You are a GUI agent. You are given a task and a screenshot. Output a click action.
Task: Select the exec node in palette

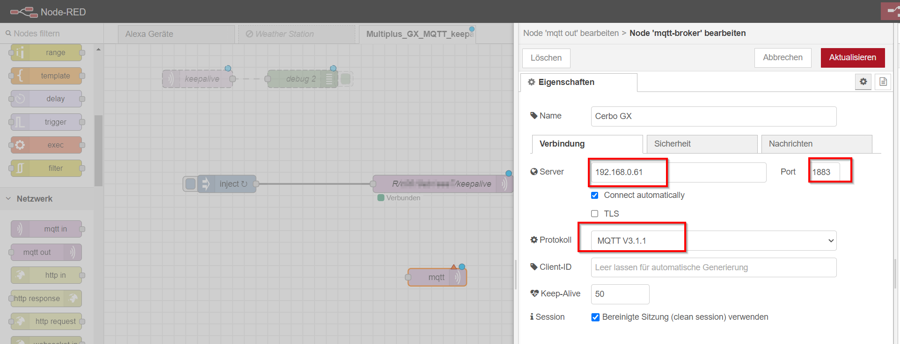coord(46,145)
